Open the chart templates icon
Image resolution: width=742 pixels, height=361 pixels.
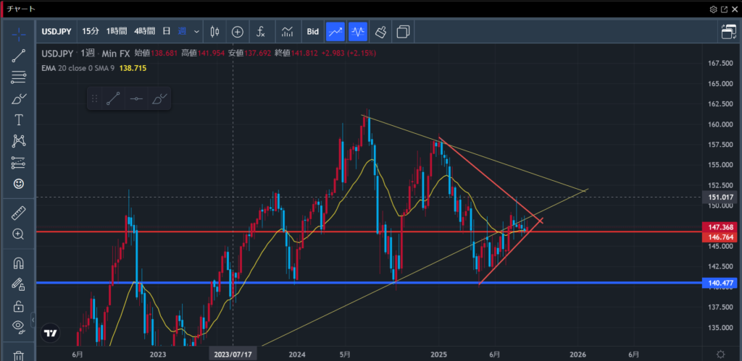point(287,32)
